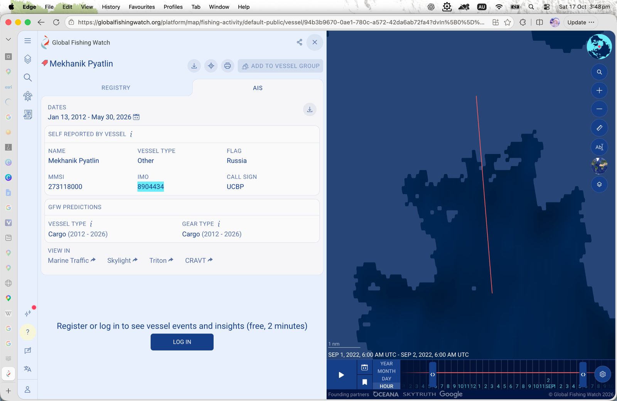This screenshot has width=617, height=401.
Task: Zoom in on the map
Action: click(x=599, y=91)
